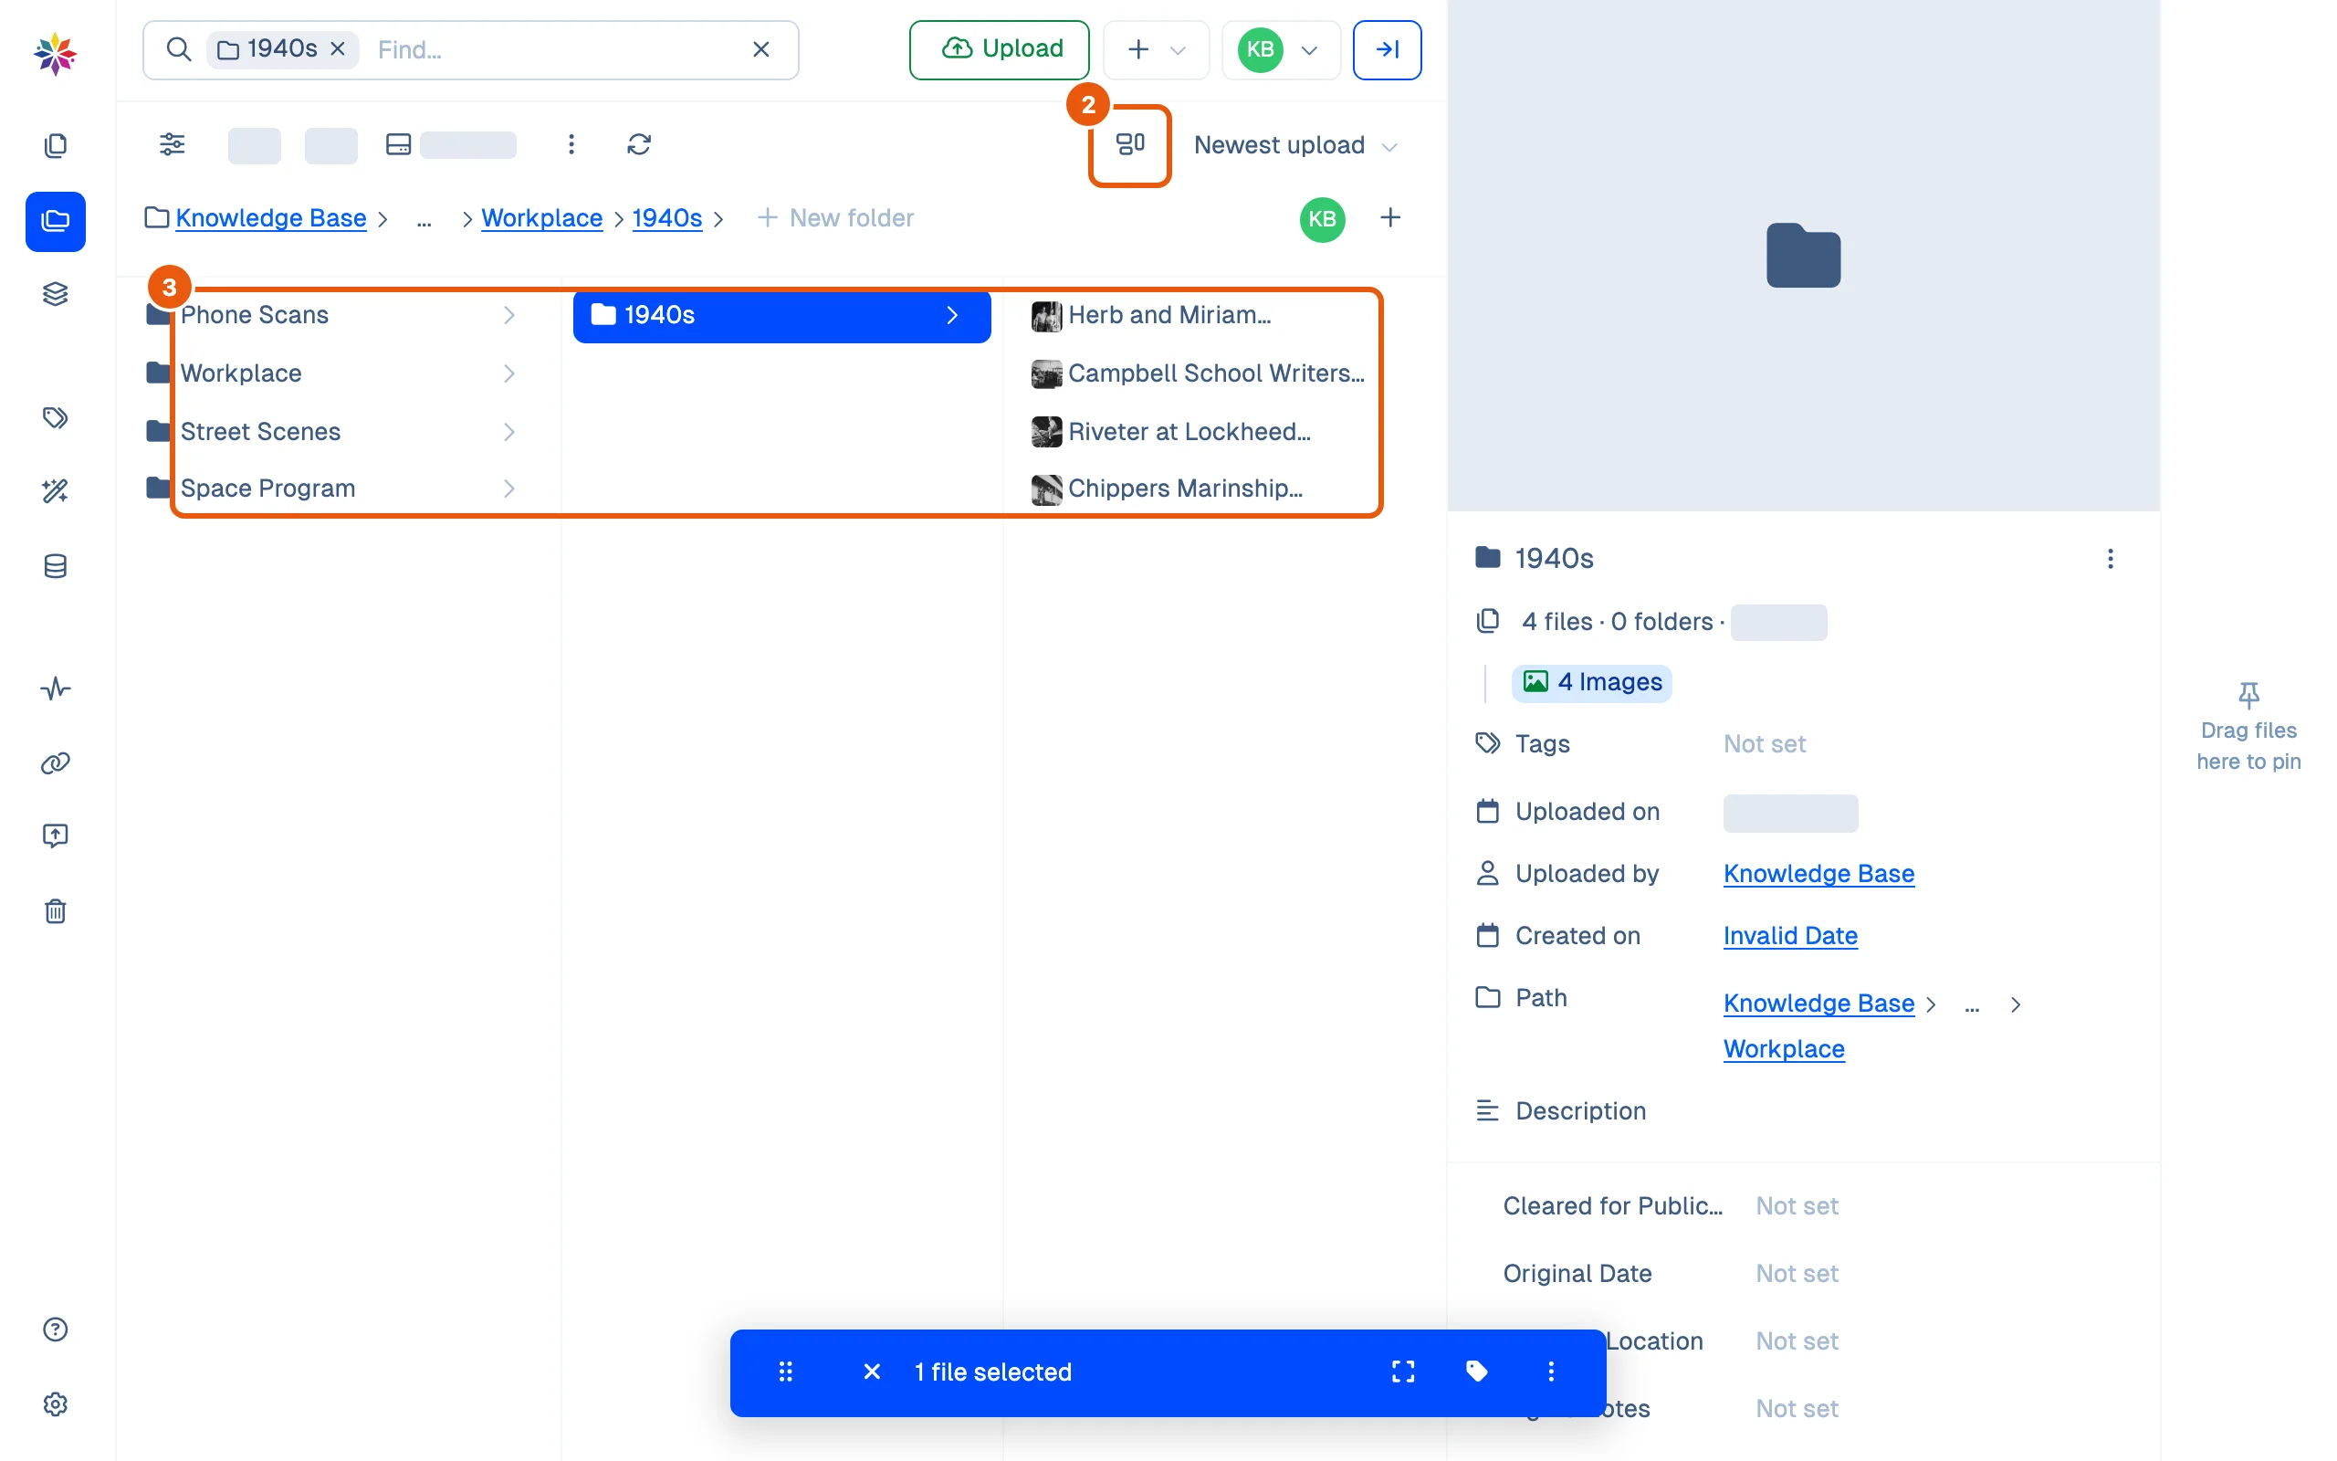Click the New folder button
Screen dimensions: 2337x1461
pos(834,218)
